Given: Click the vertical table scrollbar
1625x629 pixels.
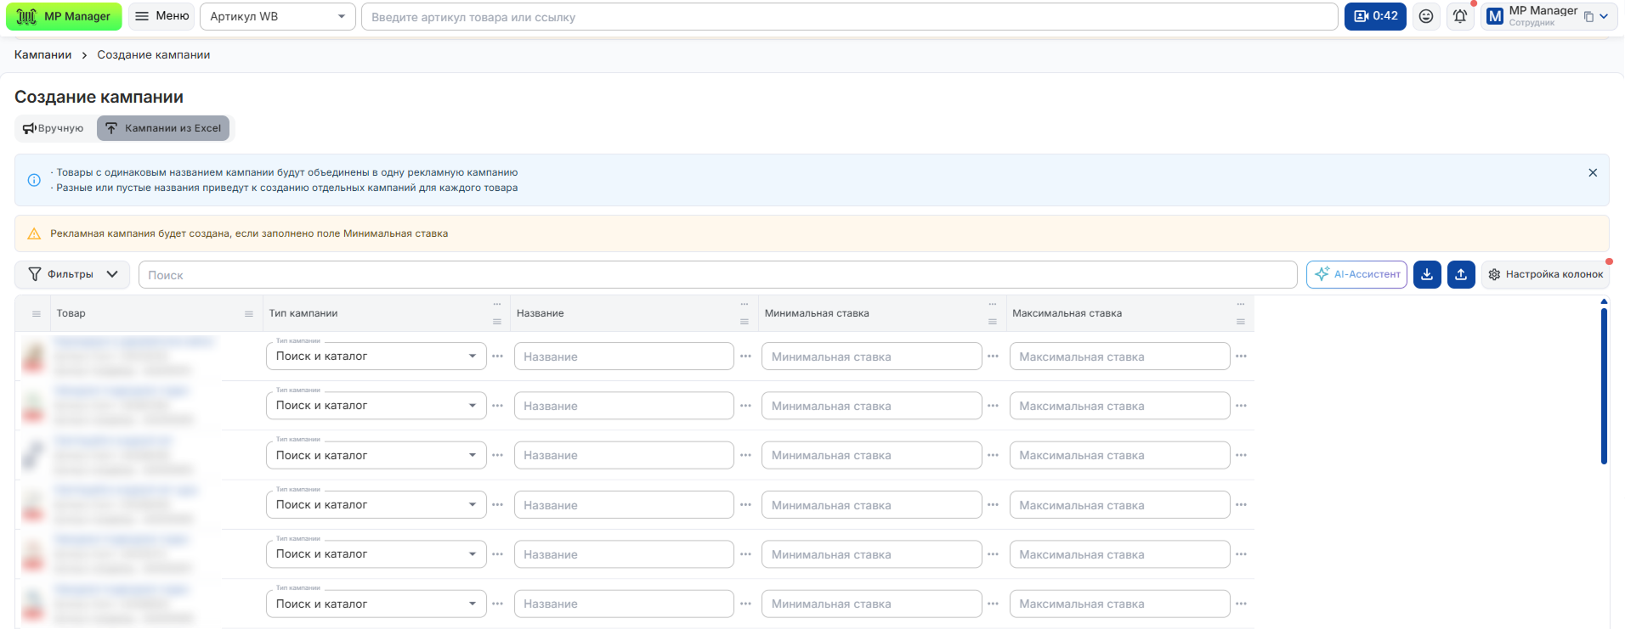Looking at the screenshot, I should 1604,386.
